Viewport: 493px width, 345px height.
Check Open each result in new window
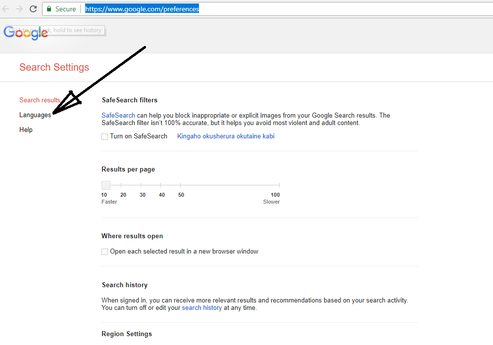tap(105, 252)
